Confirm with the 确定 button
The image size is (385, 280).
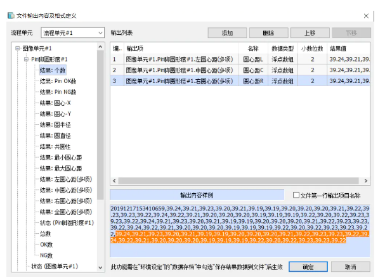[x=308, y=267]
